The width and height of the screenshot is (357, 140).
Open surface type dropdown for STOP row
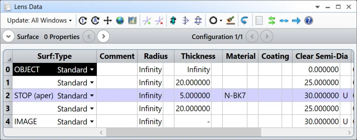click(x=92, y=96)
